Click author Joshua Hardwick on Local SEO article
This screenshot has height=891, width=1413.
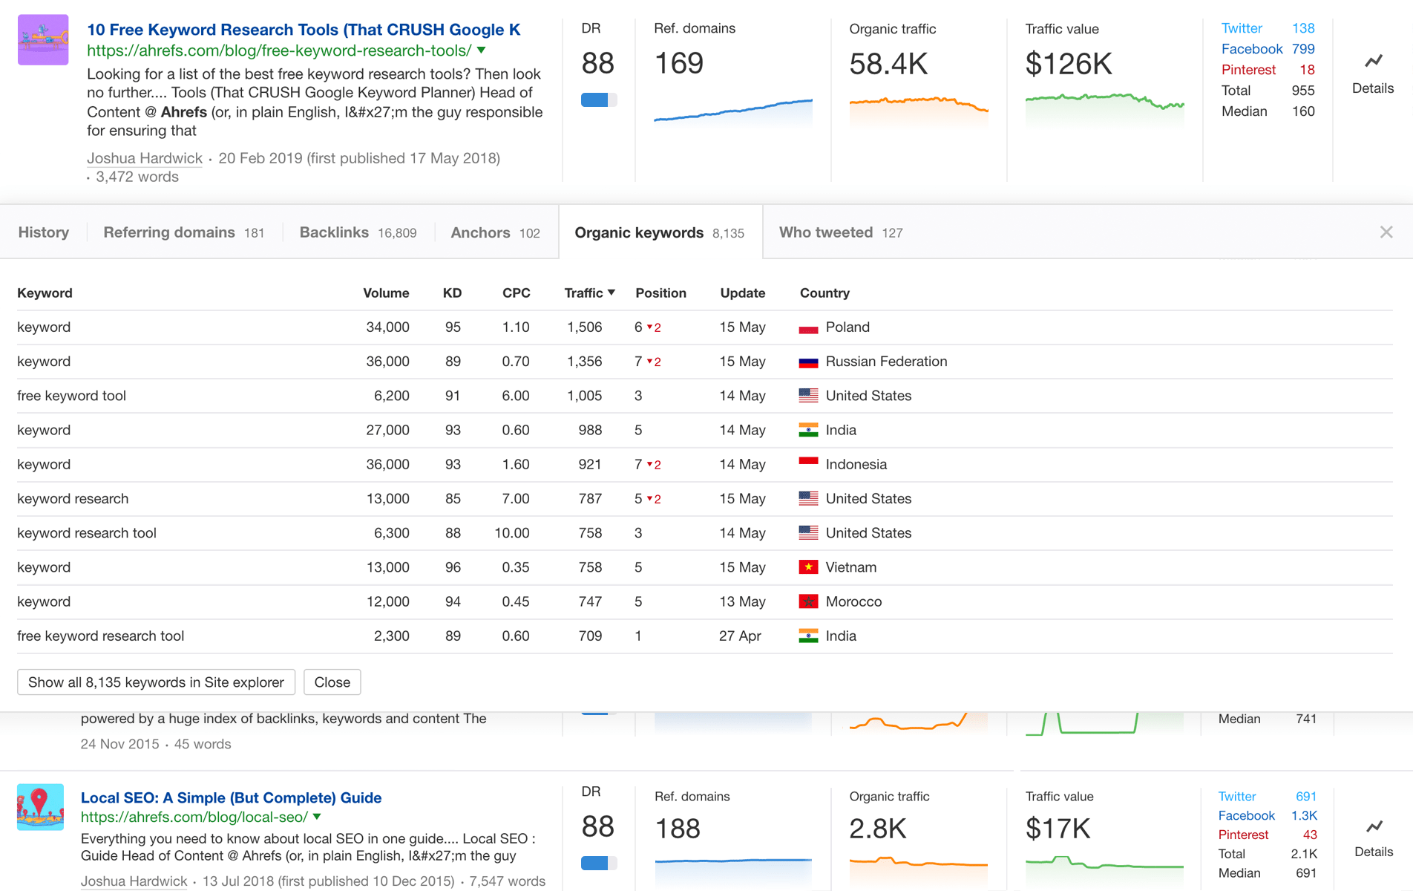(x=134, y=881)
